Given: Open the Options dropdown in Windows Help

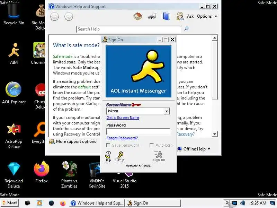Looking at the screenshot, I should pyautogui.click(x=207, y=16).
